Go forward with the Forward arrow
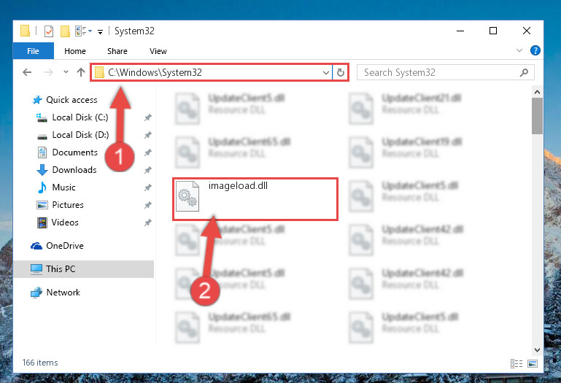561x383 pixels. click(48, 72)
